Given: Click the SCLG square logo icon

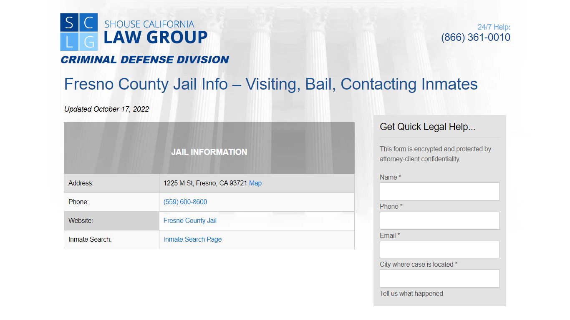Looking at the screenshot, I should [79, 32].
